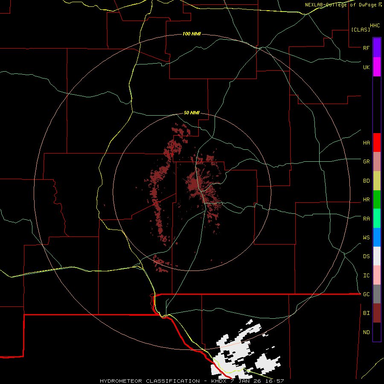Viewport: 384px width, 384px height.
Task: Click the HR legend label
Action: 366,200
